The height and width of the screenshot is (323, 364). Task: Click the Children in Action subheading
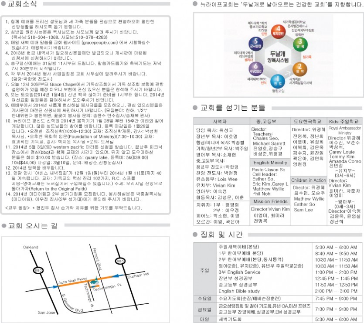(x=309, y=180)
